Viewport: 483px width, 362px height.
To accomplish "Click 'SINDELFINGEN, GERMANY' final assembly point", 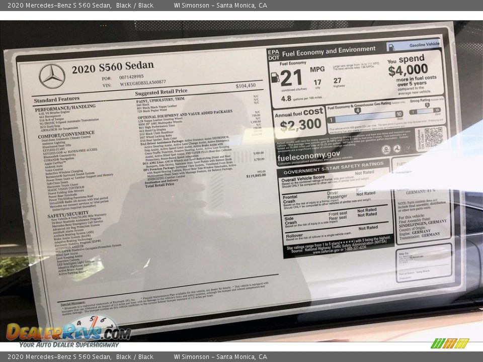I will [x=422, y=223].
